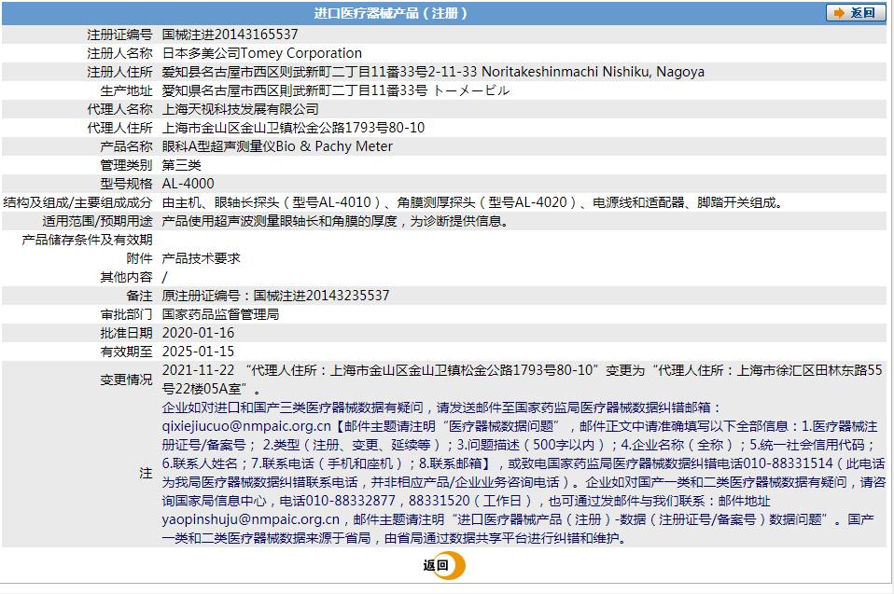Click approval date 2020-01-16

coord(199,333)
